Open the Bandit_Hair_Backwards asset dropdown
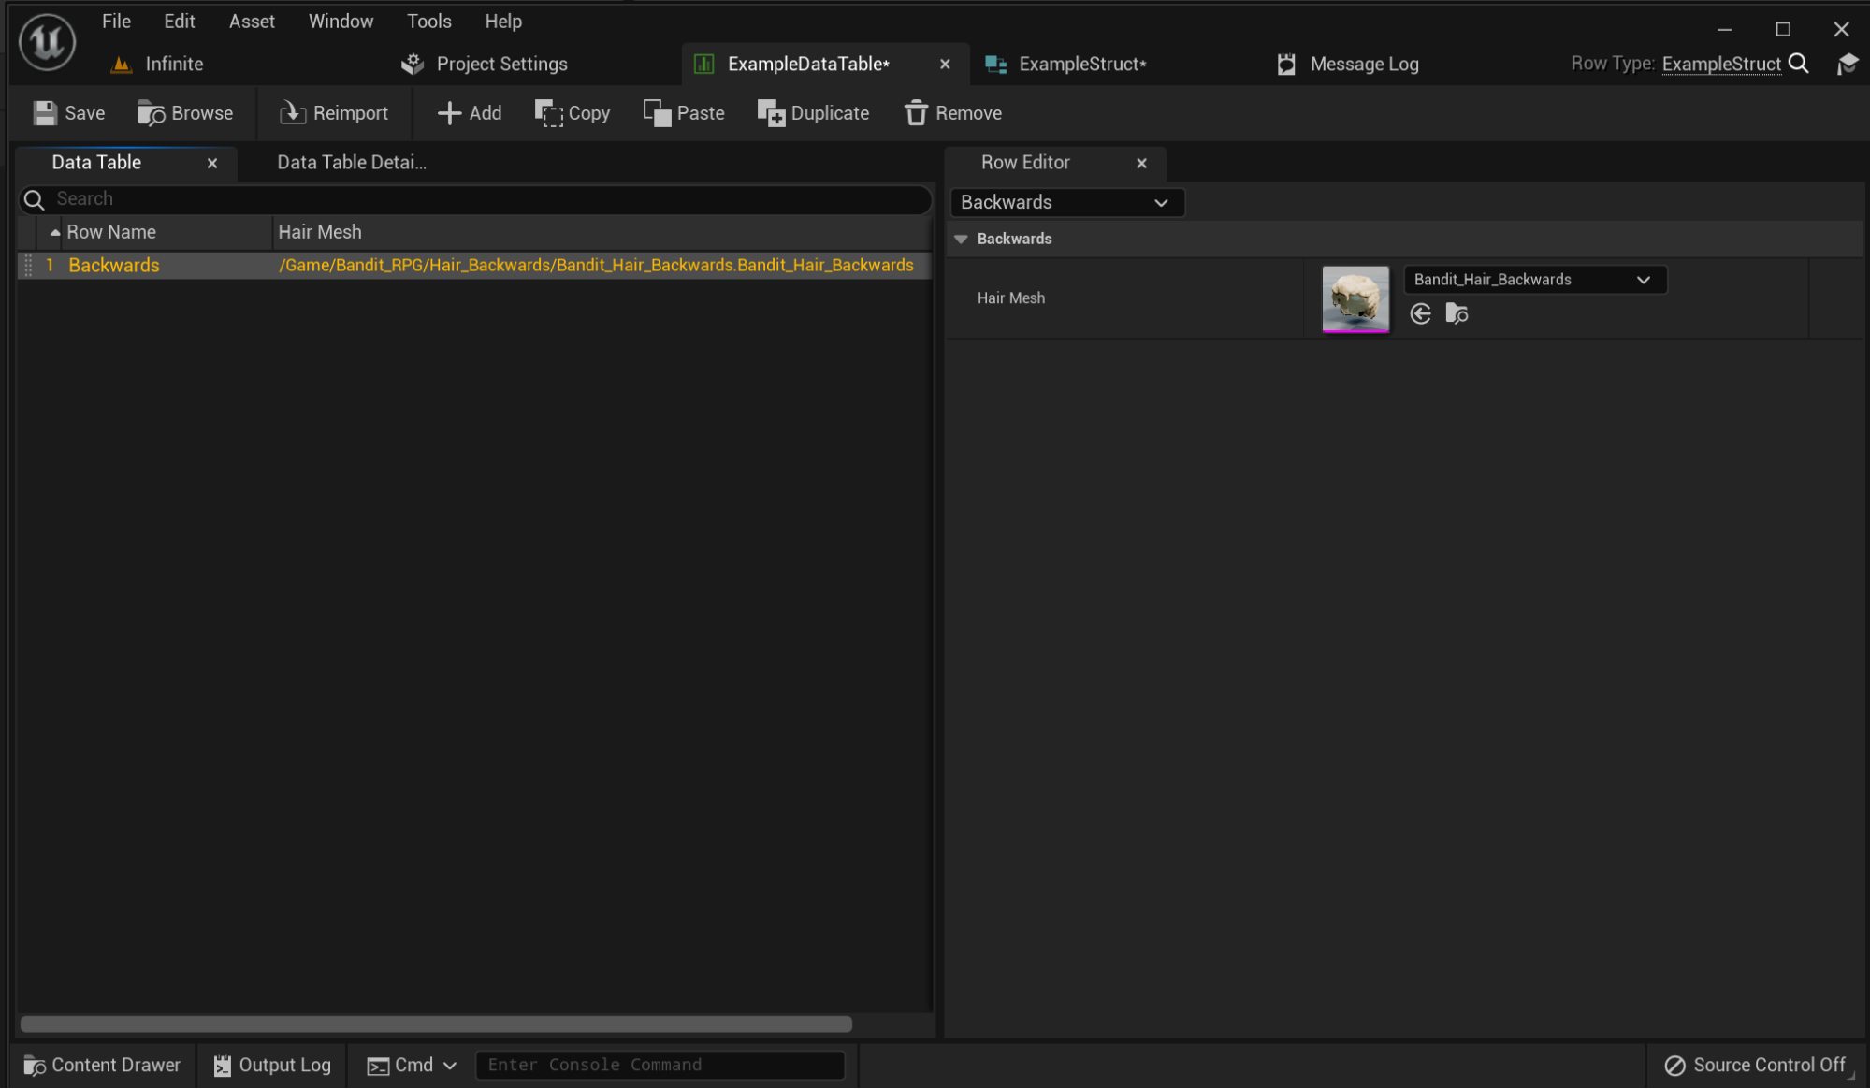This screenshot has height=1089, width=1870. click(x=1534, y=280)
